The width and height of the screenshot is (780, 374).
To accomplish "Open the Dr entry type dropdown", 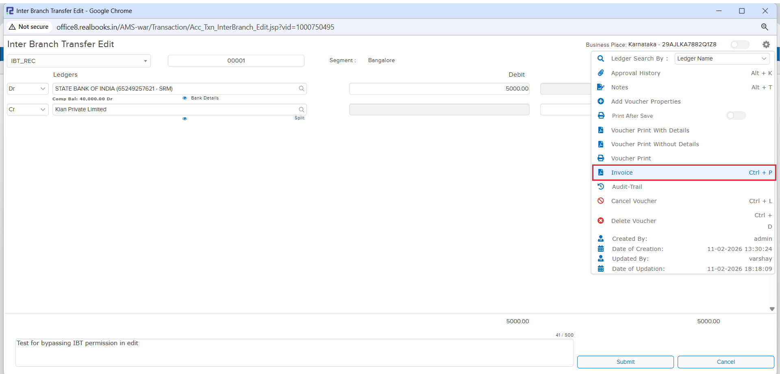I will pos(28,89).
